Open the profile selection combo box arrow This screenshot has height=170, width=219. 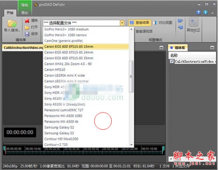(122, 23)
